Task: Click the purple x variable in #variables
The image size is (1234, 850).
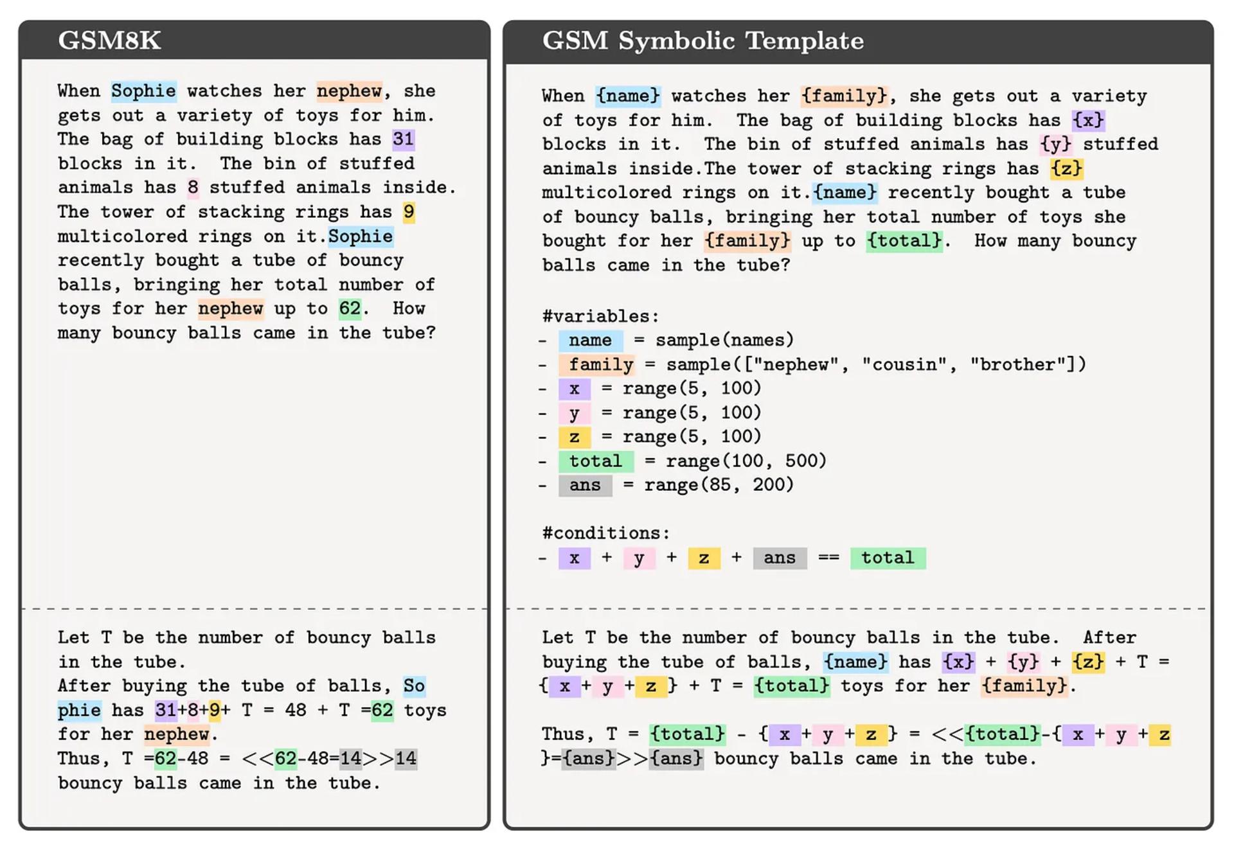Action: 575,389
